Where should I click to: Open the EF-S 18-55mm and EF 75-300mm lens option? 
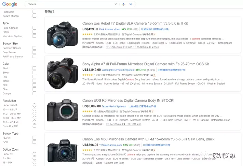pyautogui.click(x=132, y=47)
